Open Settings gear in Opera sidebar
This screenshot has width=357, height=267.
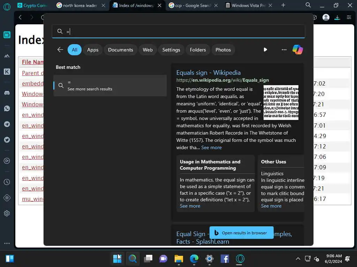(7, 213)
